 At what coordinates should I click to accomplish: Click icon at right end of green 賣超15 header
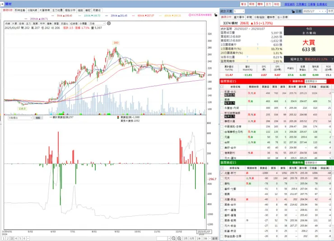(329, 162)
